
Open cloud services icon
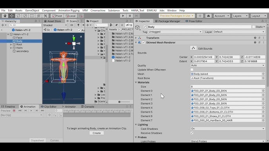[x=208, y=16]
